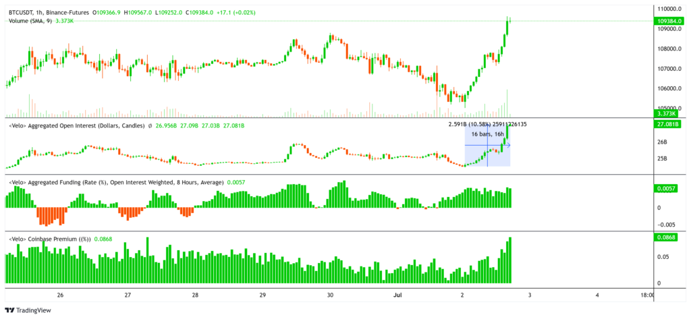Click the O109366.9 open value
This screenshot has width=691, height=319.
tap(107, 13)
